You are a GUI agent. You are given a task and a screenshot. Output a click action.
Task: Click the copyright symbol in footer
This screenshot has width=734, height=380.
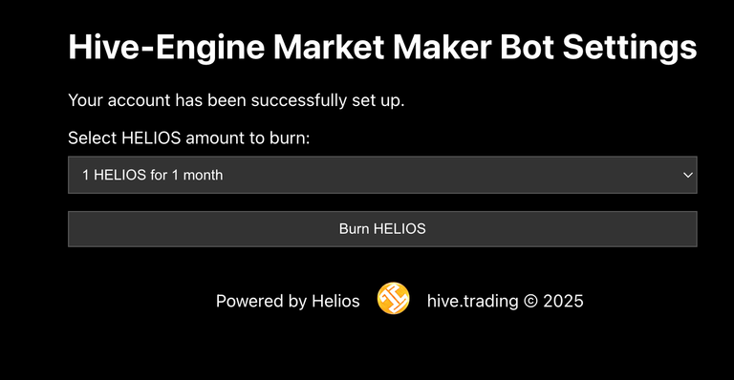pos(530,301)
